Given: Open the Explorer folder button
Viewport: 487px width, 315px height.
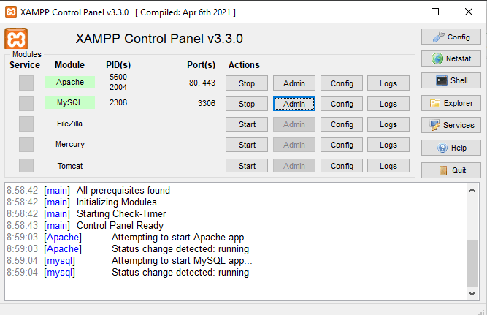Looking at the screenshot, I should 450,103.
